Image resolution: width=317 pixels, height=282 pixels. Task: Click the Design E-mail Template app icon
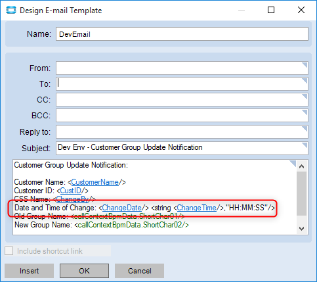tap(11, 11)
